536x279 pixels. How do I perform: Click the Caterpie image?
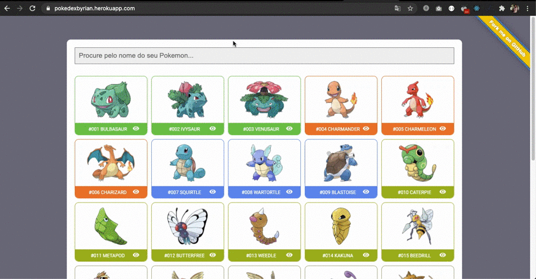point(418,162)
